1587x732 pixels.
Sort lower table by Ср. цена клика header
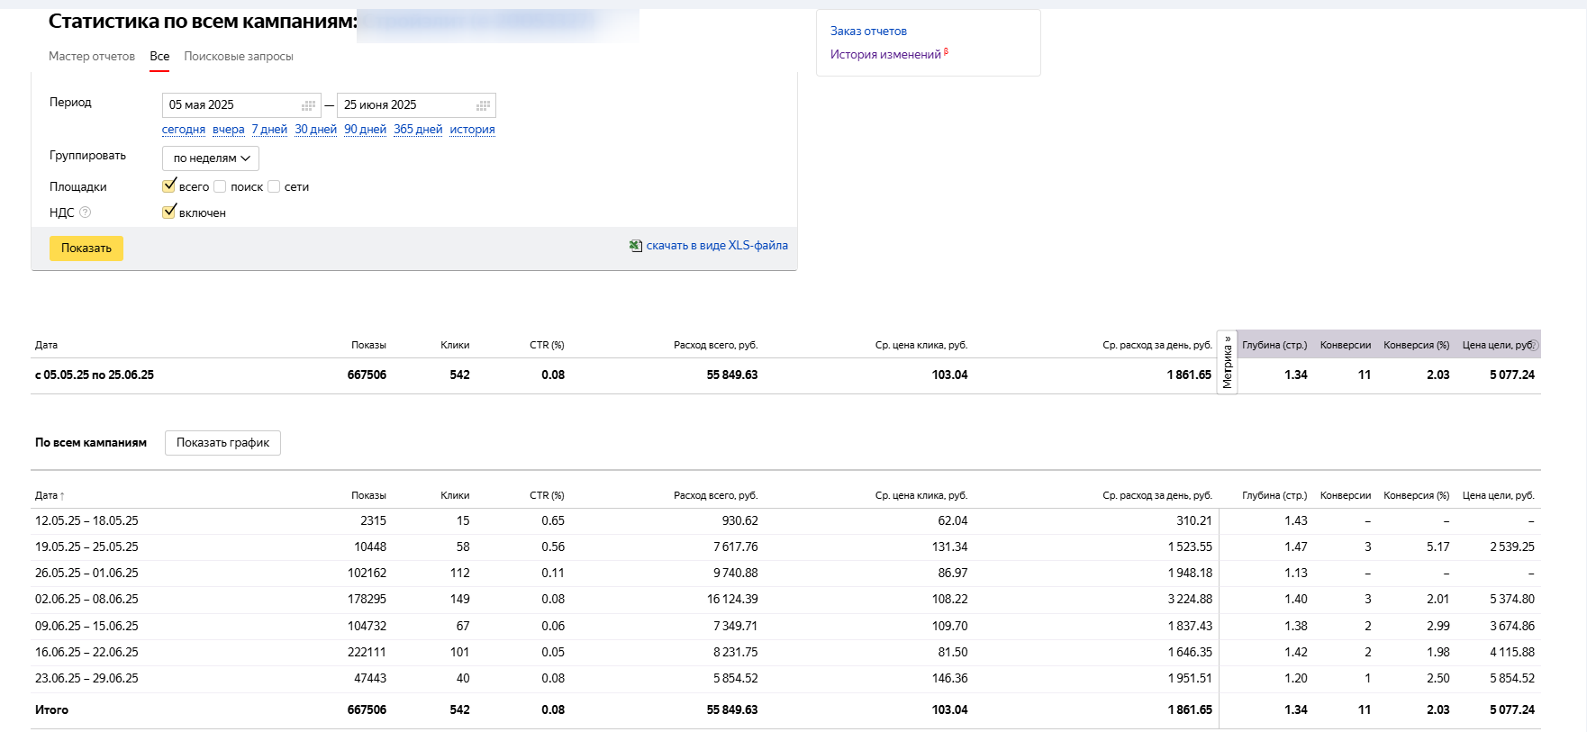(920, 495)
